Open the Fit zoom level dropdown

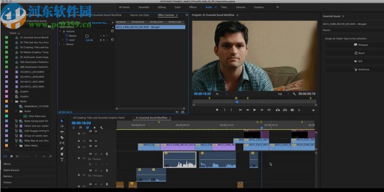(220, 94)
